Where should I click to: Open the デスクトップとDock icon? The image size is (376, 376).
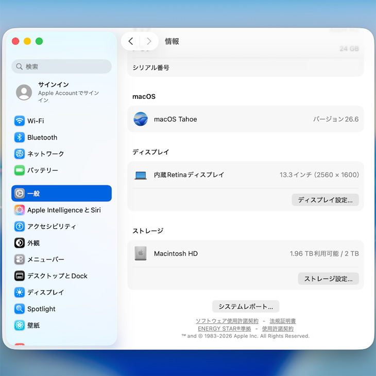(20, 276)
